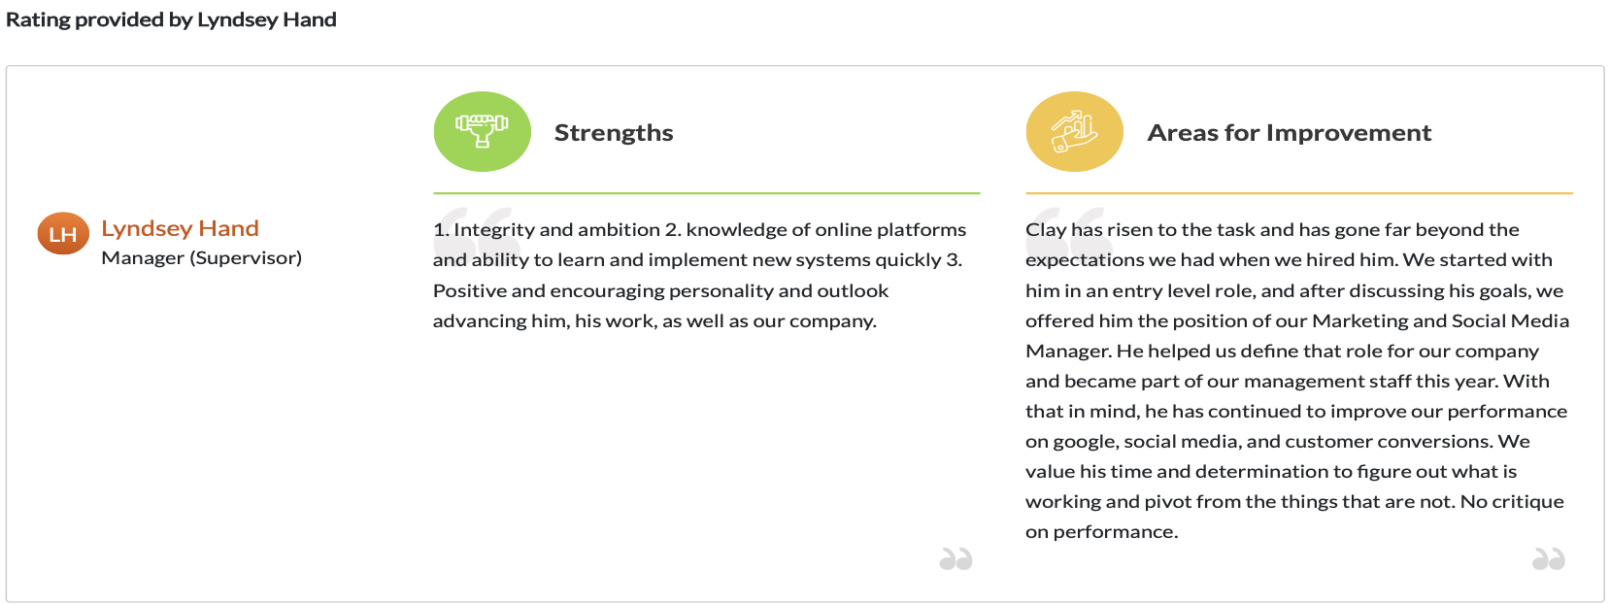Click the Areas for Improvement heading
This screenshot has width=1610, height=604.
(x=1289, y=133)
